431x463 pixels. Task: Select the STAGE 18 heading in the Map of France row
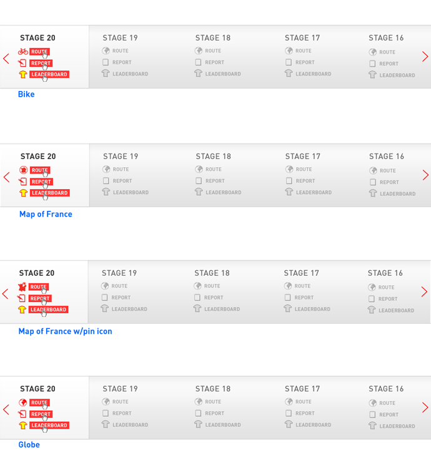213,156
